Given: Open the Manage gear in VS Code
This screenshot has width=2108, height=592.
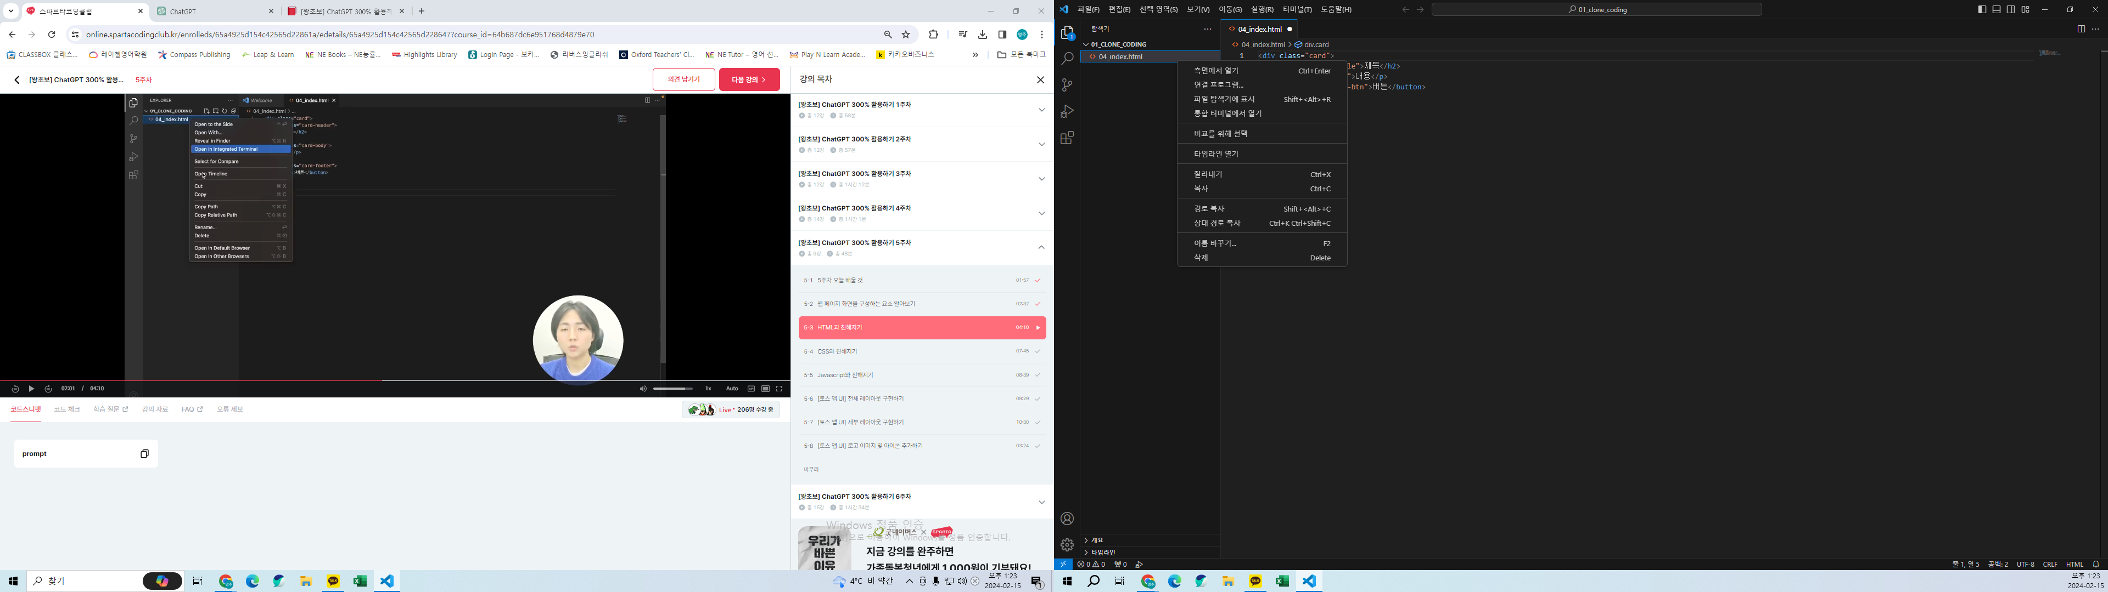Looking at the screenshot, I should (x=1067, y=544).
